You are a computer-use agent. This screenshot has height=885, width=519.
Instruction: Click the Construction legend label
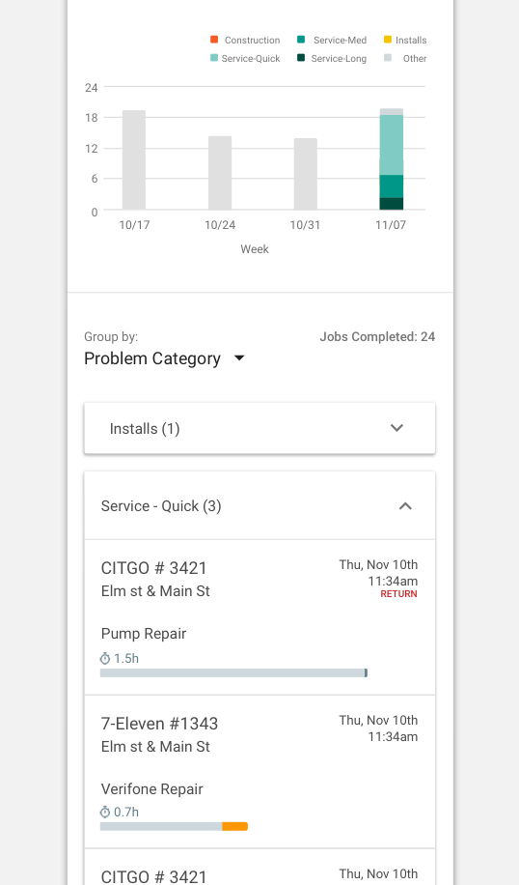[253, 40]
